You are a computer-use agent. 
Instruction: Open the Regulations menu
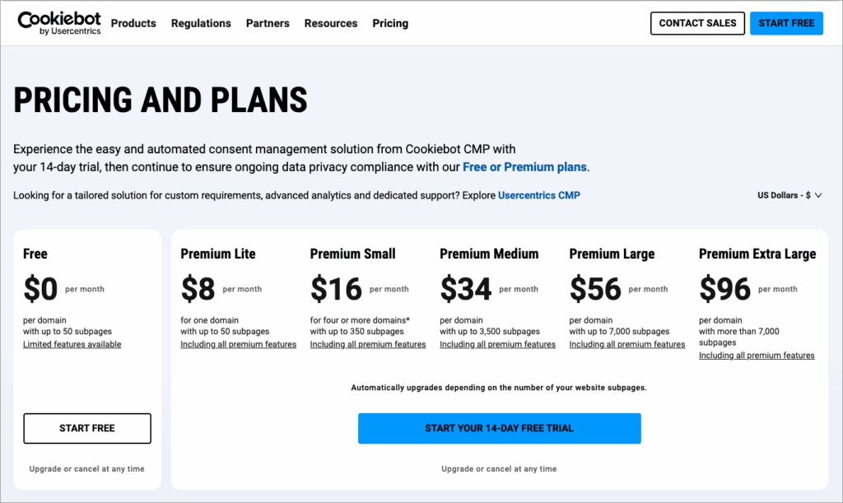(x=201, y=23)
